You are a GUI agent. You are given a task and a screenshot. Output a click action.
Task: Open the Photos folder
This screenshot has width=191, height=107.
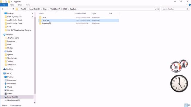coord(10,48)
